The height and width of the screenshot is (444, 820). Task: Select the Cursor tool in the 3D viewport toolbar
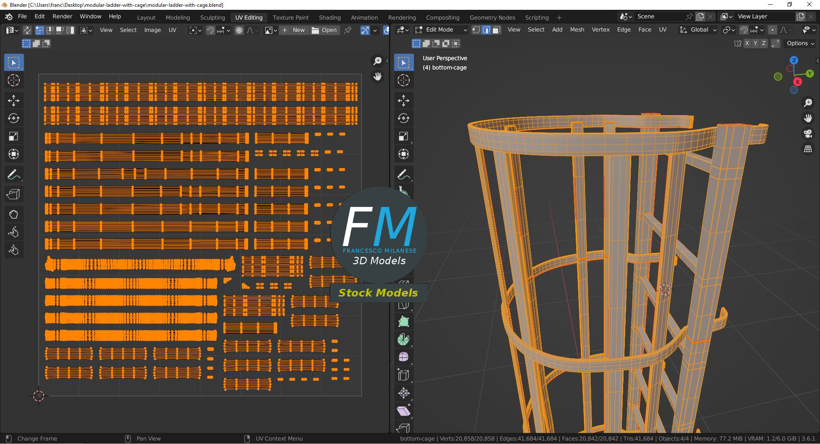[404, 80]
